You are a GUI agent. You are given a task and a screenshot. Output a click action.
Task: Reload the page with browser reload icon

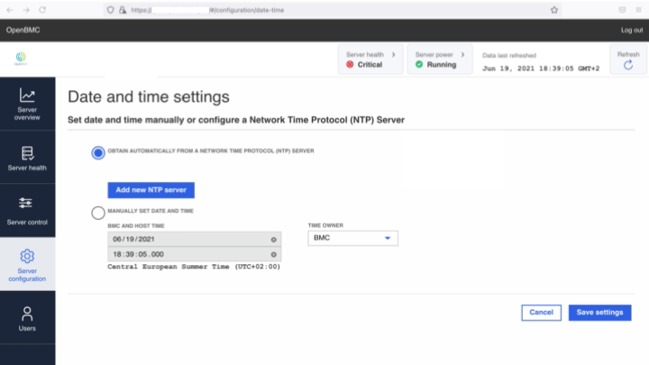(42, 10)
